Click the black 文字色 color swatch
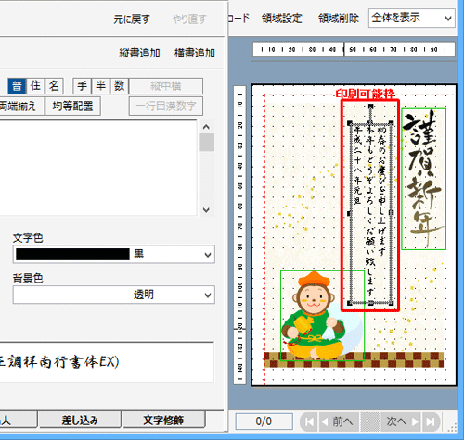Image resolution: width=464 pixels, height=440 pixels. [x=72, y=255]
